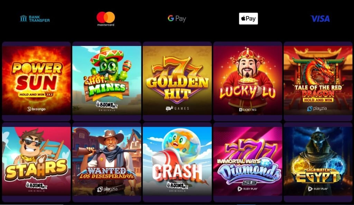This screenshot has height=205, width=354.
Task: Click the Playzia logo under Red Dragon
Action: point(317,109)
